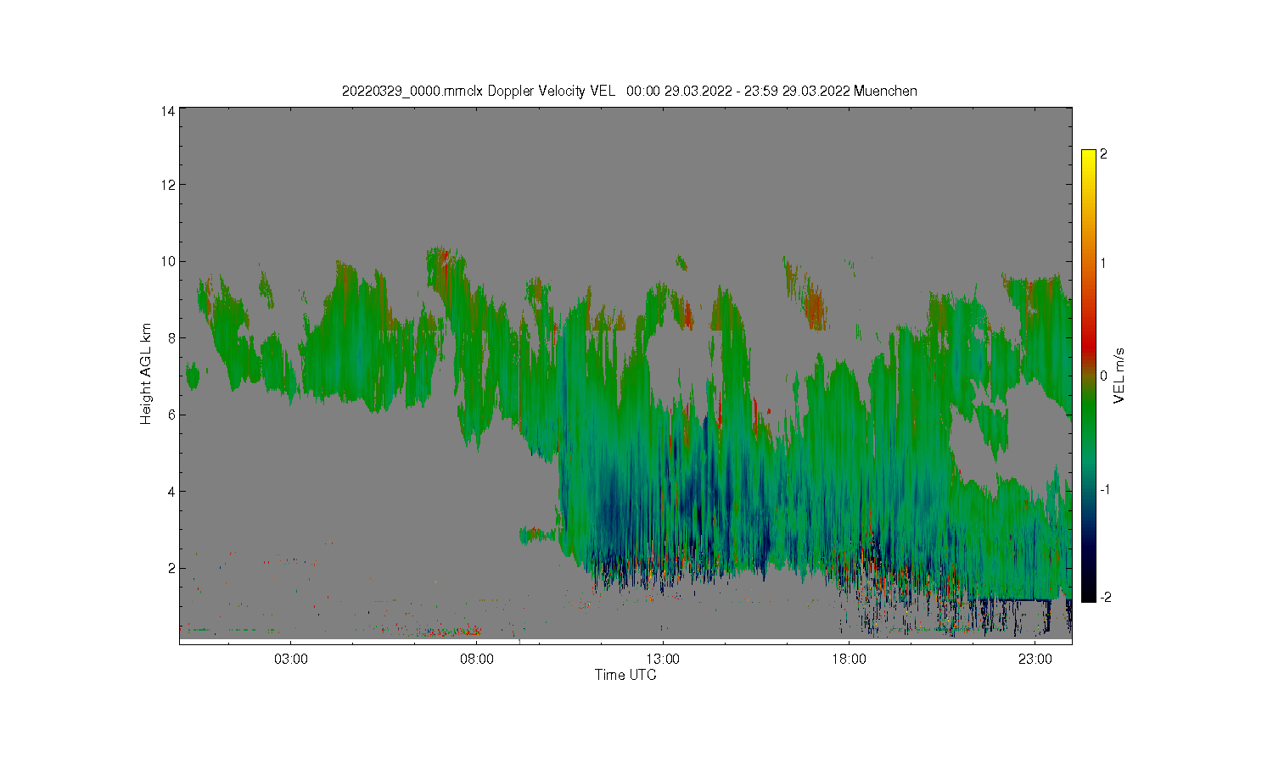Image resolution: width=1273 pixels, height=763 pixels.
Task: Click the 23:00 time tick label
Action: [x=1035, y=659]
